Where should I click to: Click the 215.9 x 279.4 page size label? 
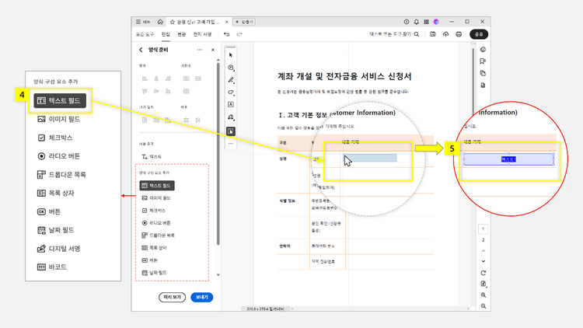coord(265,309)
